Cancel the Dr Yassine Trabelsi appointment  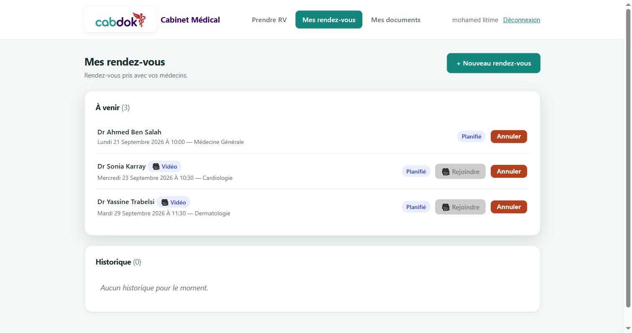(x=509, y=207)
